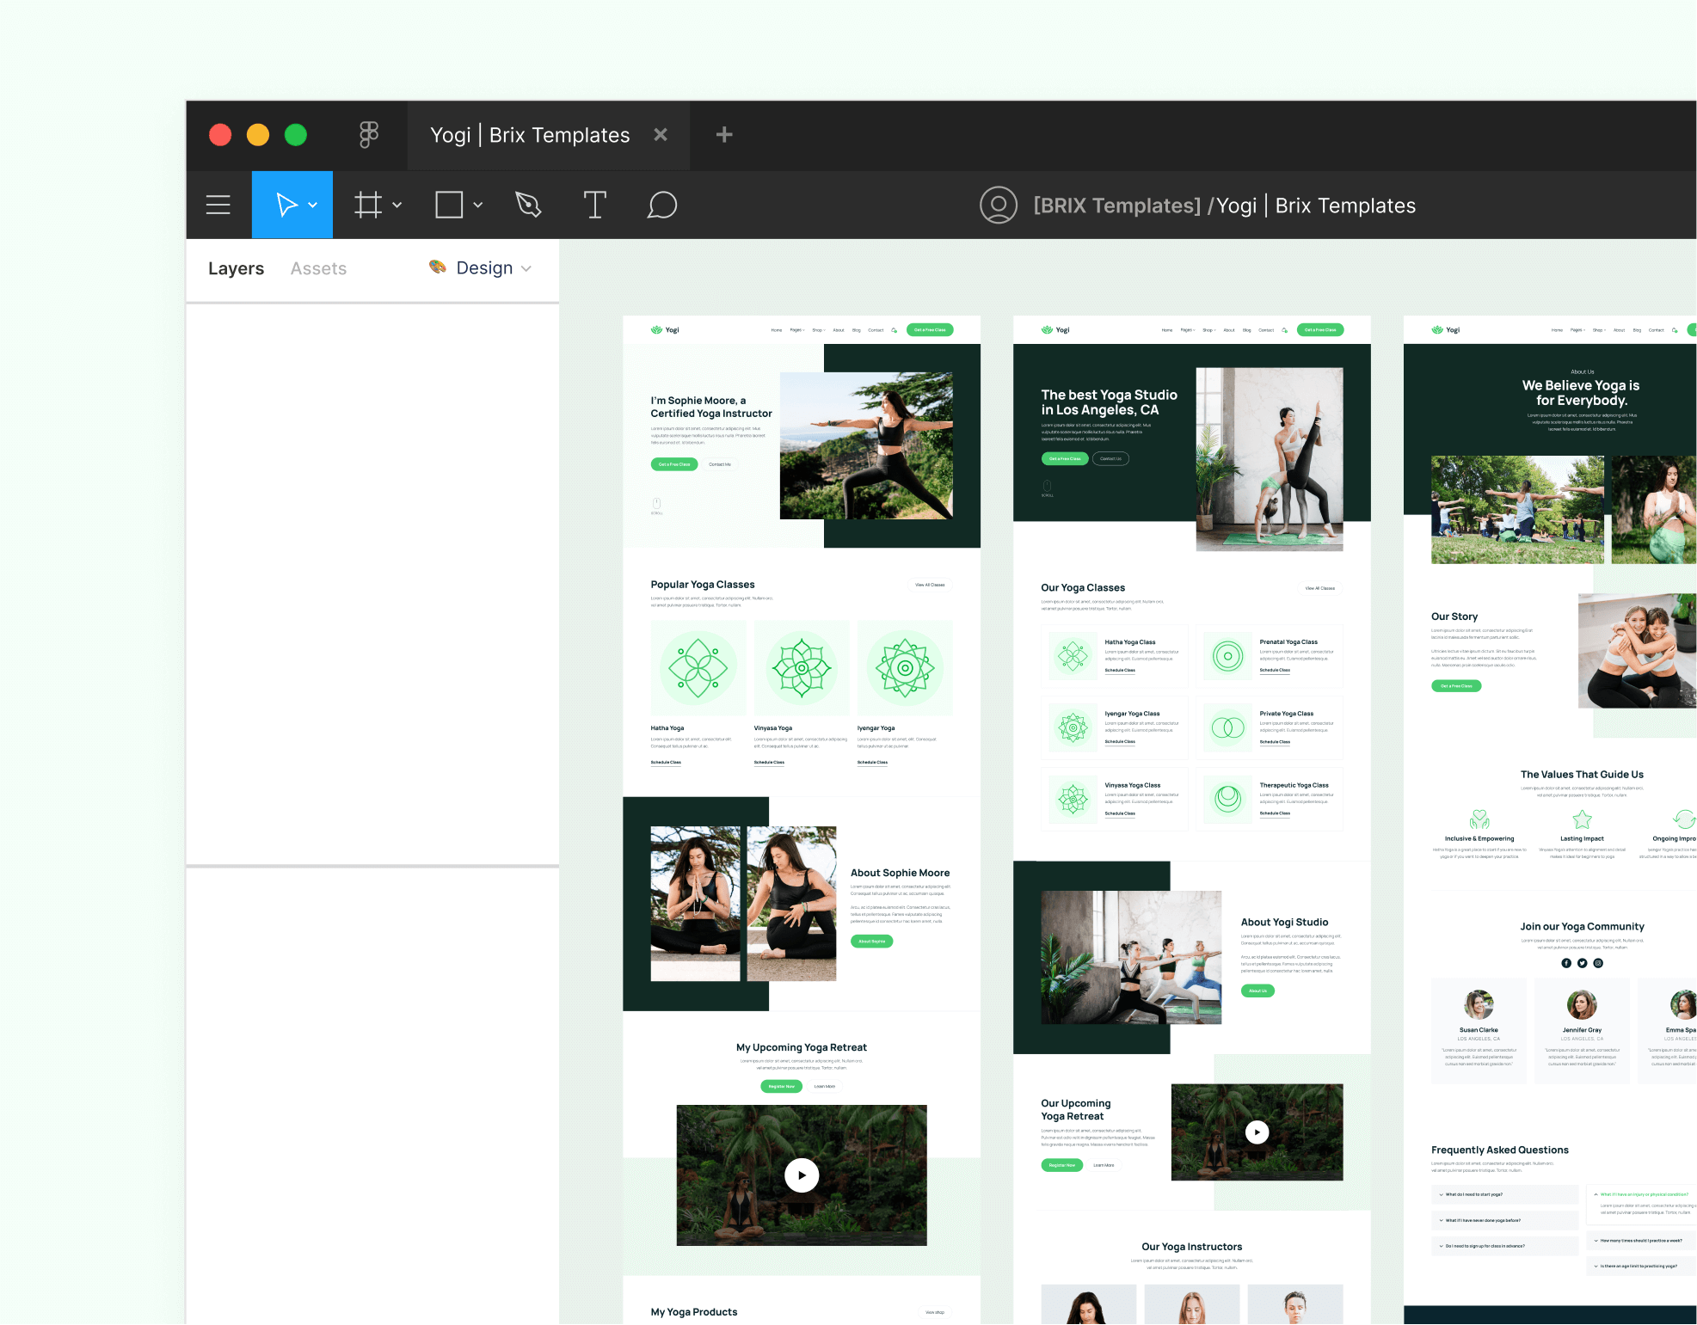This screenshot has width=1697, height=1325.
Task: Click View All Classes in Popular Yoga Classes
Action: pos(930,585)
